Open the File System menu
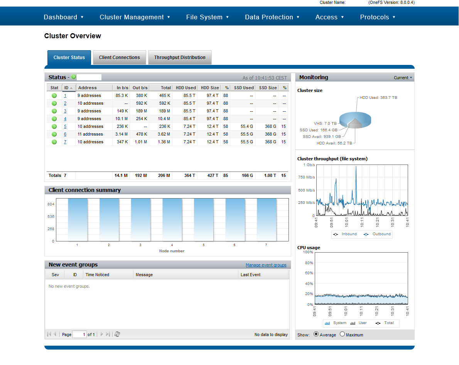 pos(207,17)
